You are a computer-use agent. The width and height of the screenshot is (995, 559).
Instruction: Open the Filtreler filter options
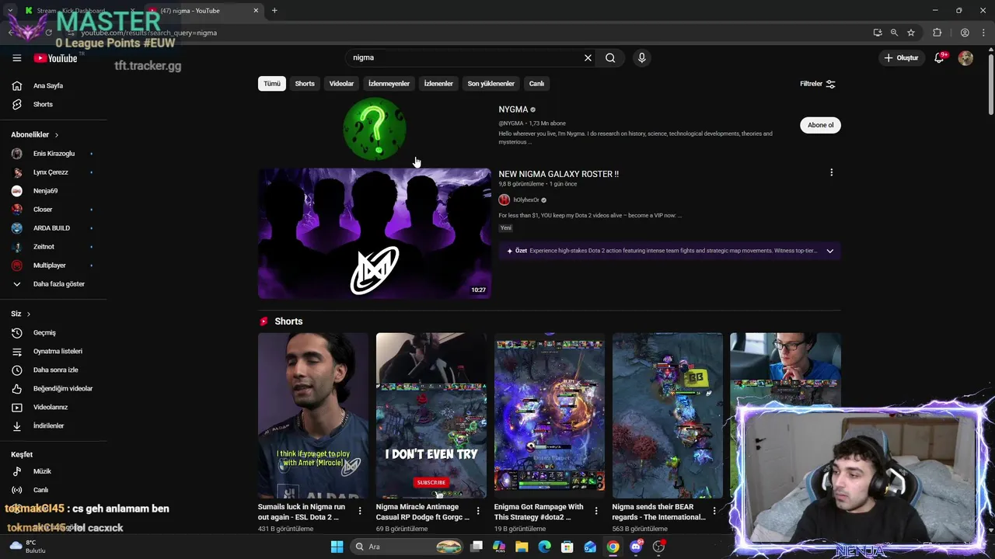818,84
